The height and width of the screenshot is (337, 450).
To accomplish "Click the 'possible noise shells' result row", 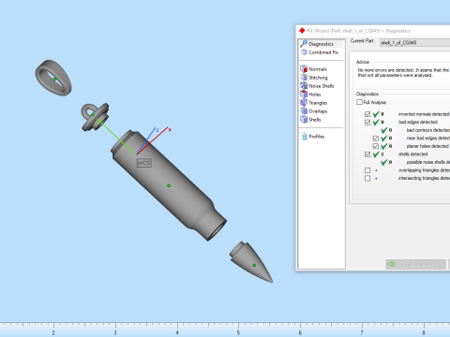I will [x=415, y=162].
